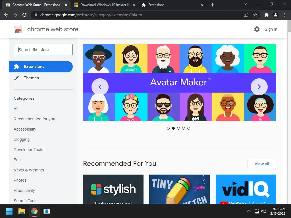Screen dimensions: 291x218
Task: Show next carousel slide
Action: 259,87
